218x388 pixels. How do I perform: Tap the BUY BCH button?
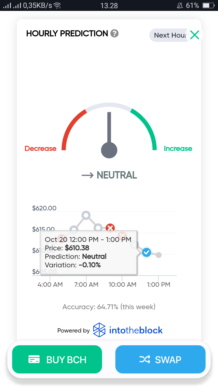pos(57,359)
